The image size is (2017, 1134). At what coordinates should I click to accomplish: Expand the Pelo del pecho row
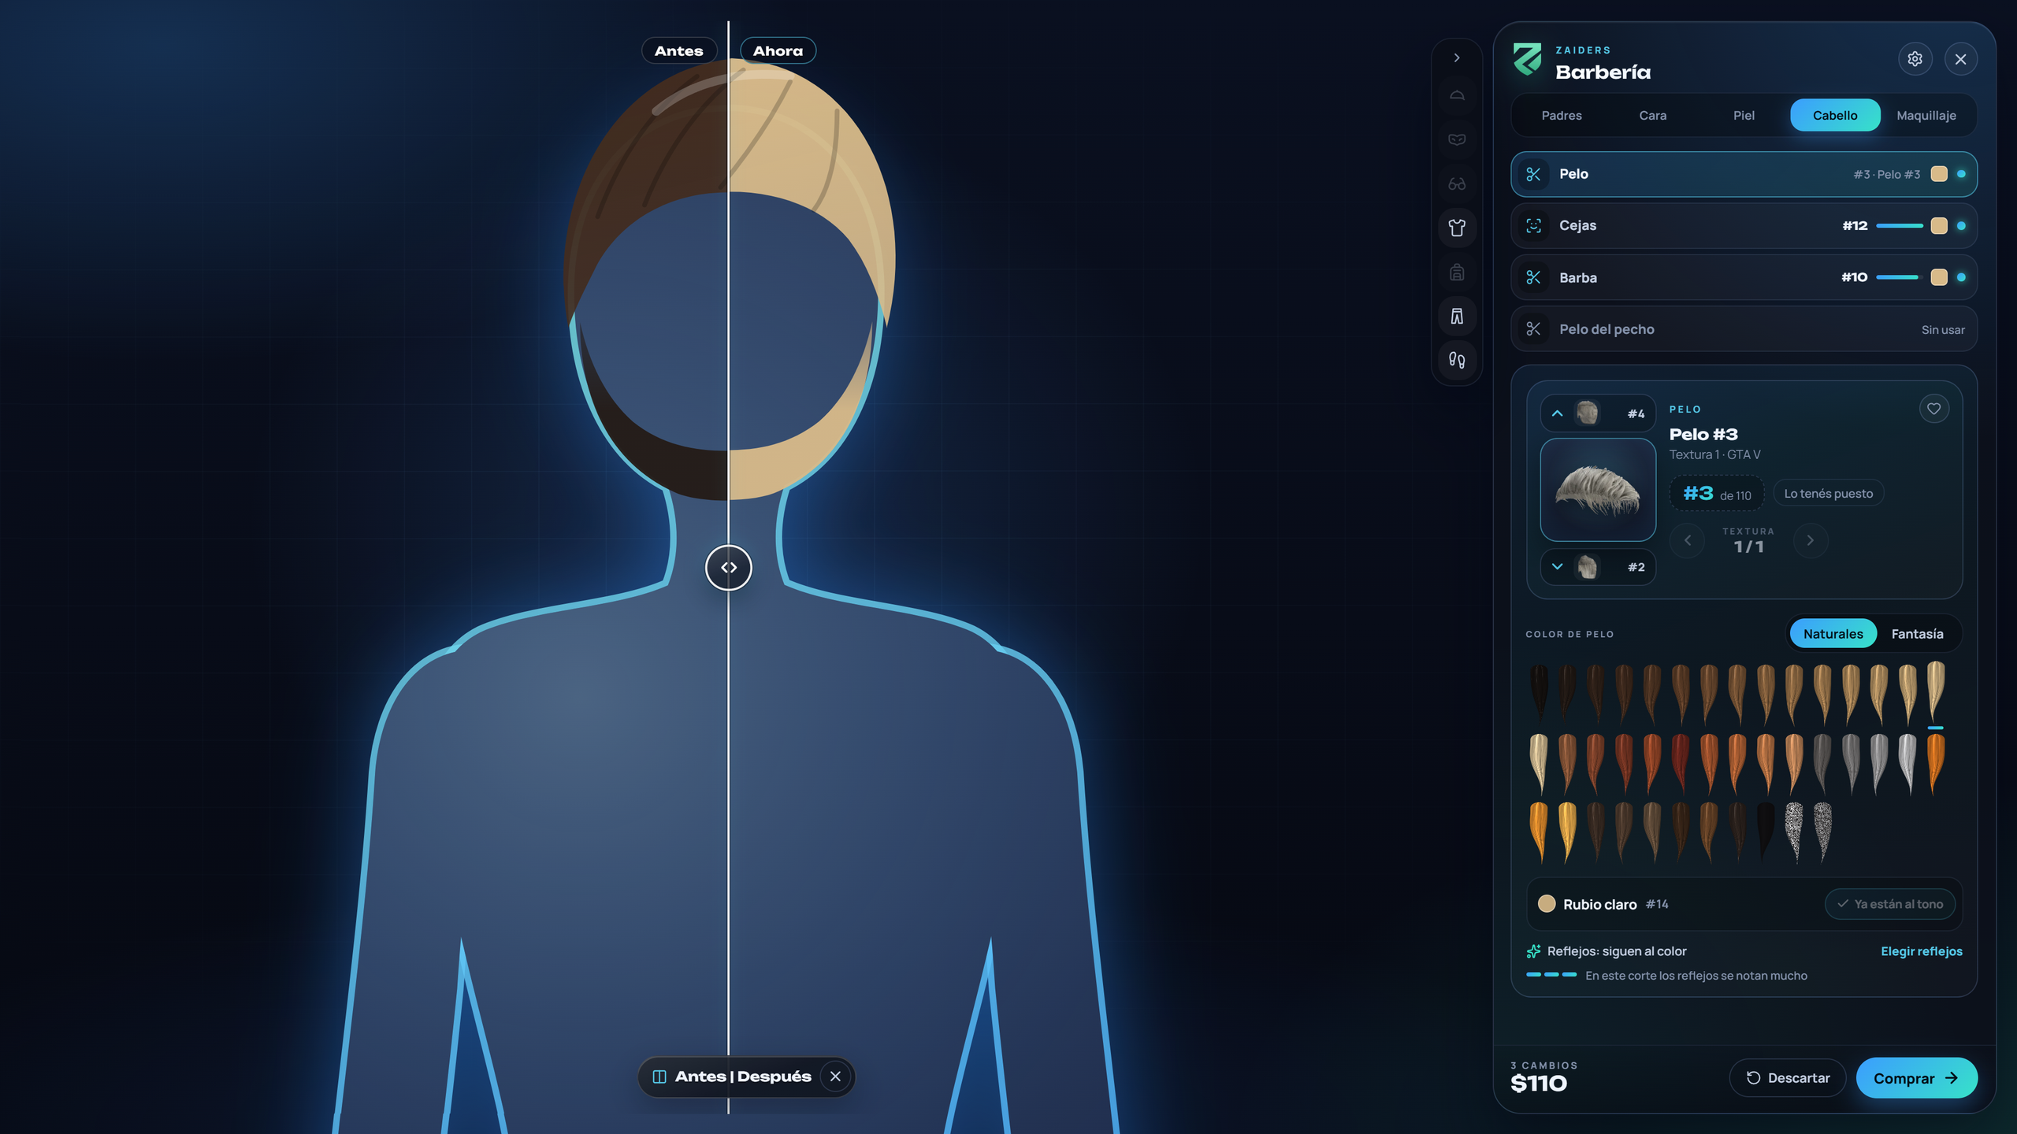coord(1744,329)
